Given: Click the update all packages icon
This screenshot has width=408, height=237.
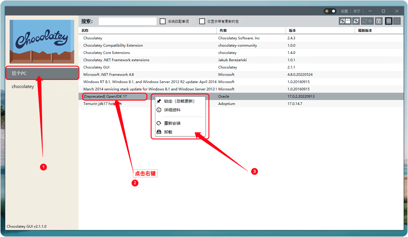Looking at the screenshot, I should [x=367, y=21].
